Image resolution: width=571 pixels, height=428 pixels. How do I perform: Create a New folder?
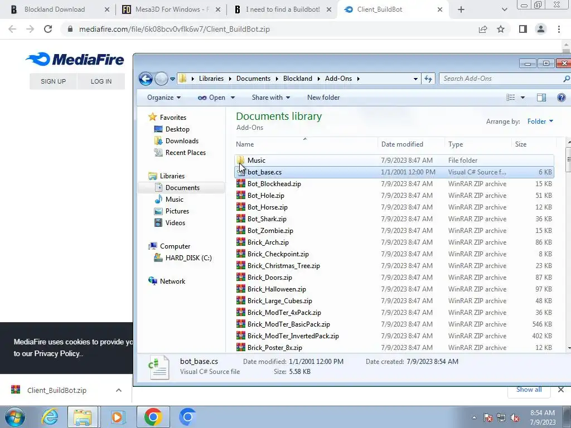coord(323,98)
